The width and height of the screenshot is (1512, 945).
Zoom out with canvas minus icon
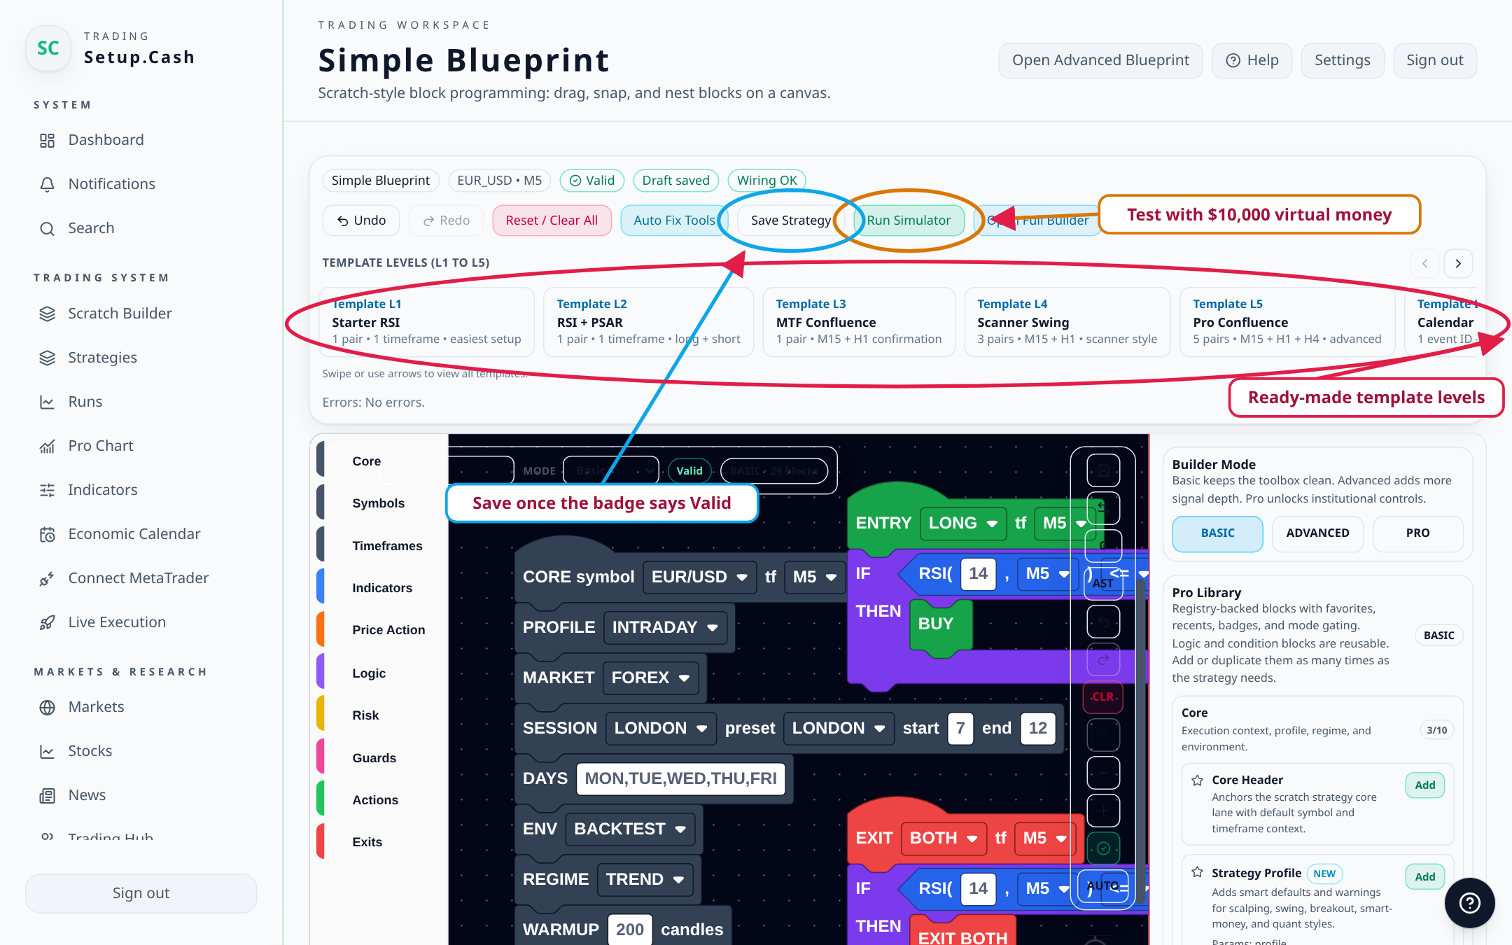click(x=1103, y=773)
